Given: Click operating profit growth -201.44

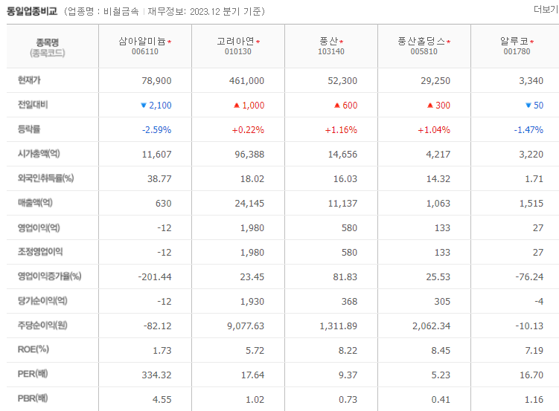Looking at the screenshot, I should tap(155, 277).
